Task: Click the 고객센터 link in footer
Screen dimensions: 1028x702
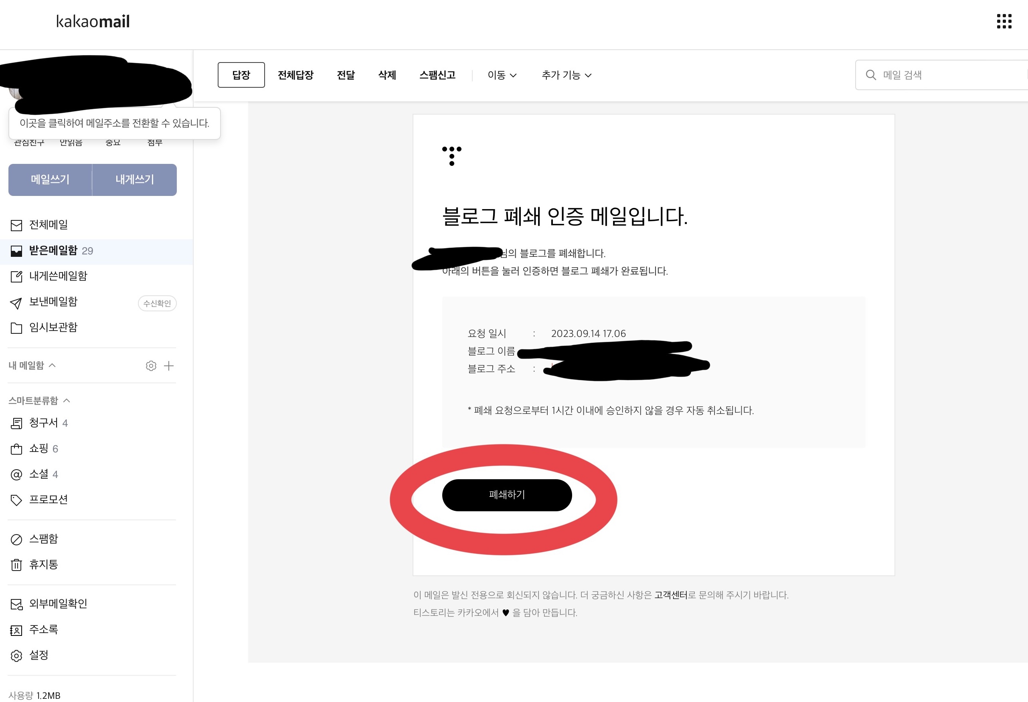Action: click(x=671, y=595)
